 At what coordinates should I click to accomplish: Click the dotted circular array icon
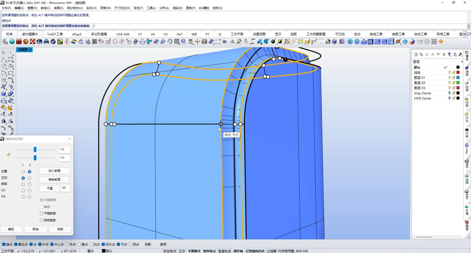pyautogui.click(x=170, y=42)
